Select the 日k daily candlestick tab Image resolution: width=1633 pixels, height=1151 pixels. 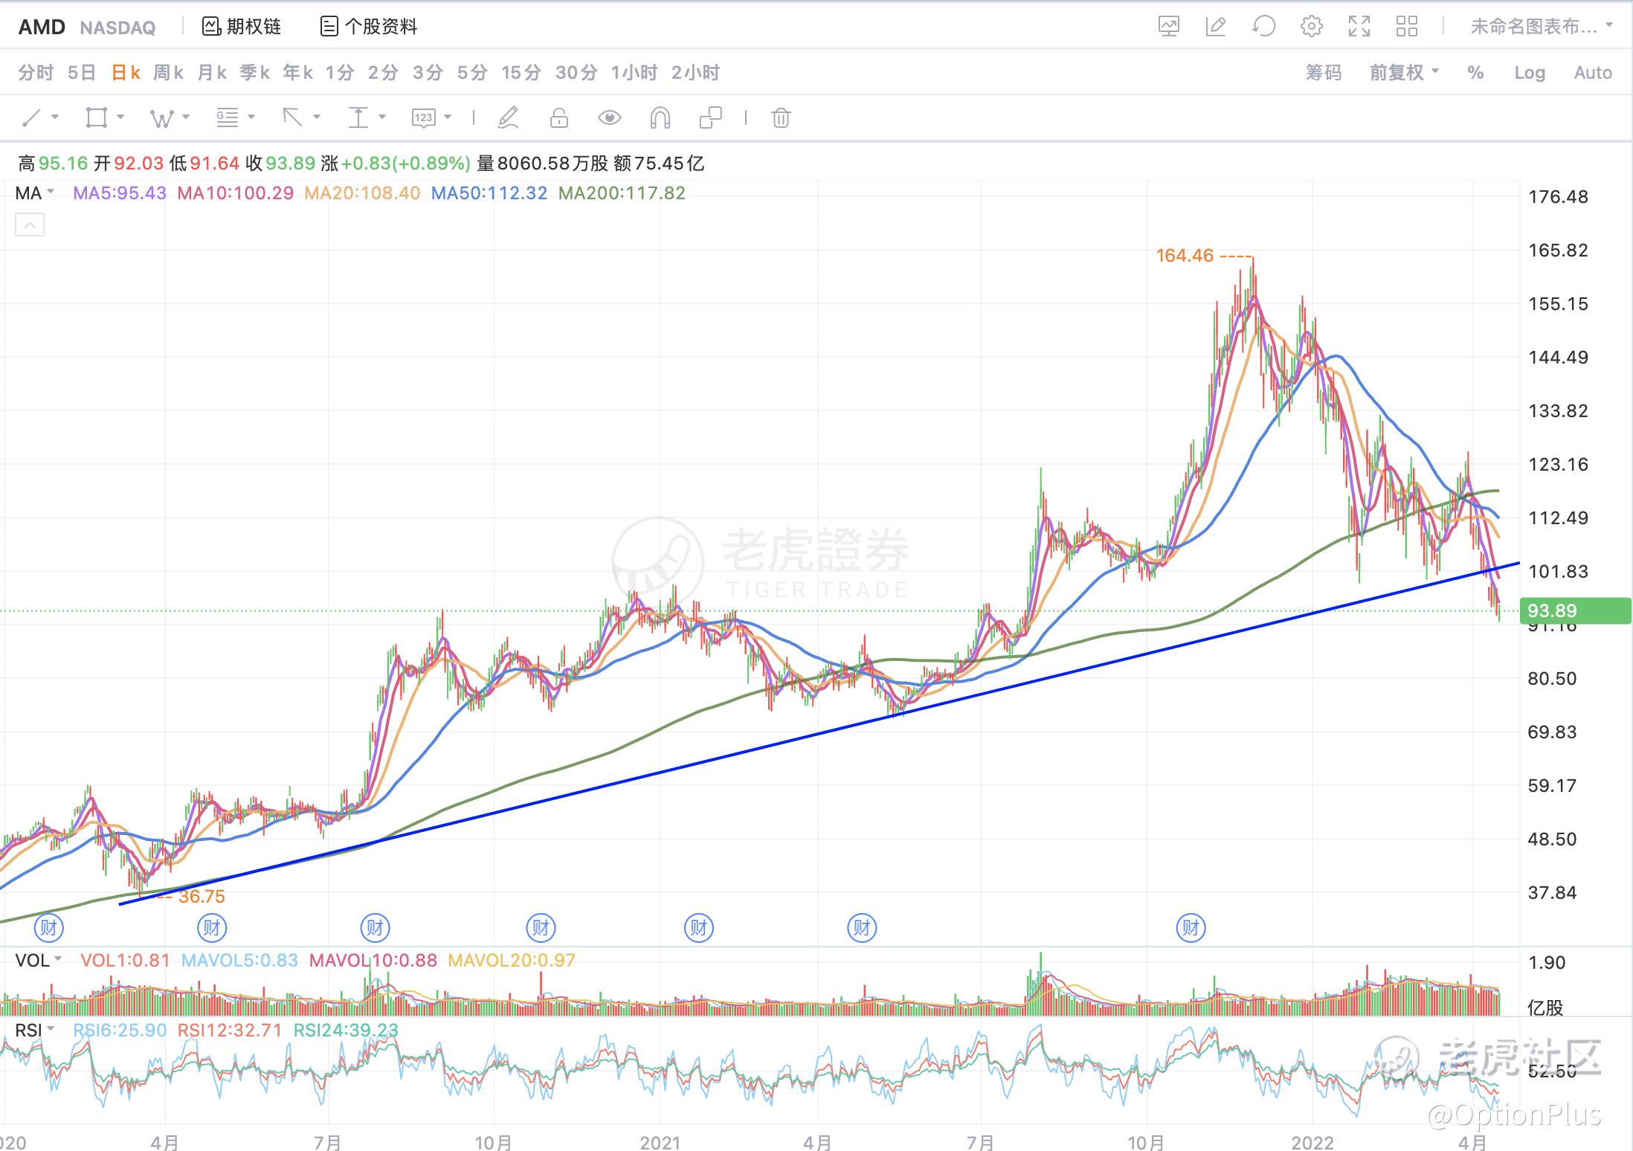126,73
